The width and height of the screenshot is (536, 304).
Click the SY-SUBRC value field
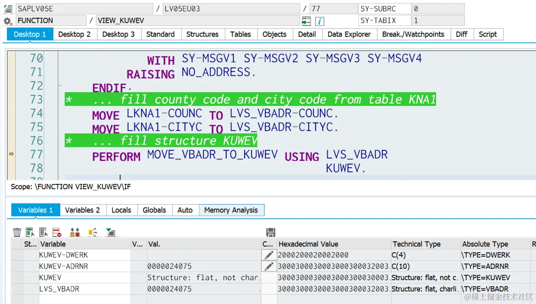coord(438,9)
